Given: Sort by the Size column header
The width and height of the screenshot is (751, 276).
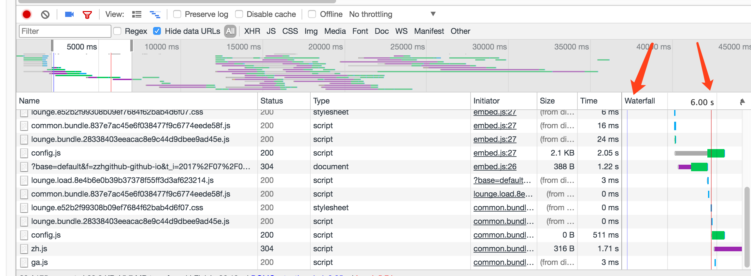Looking at the screenshot, I should tap(557, 101).
